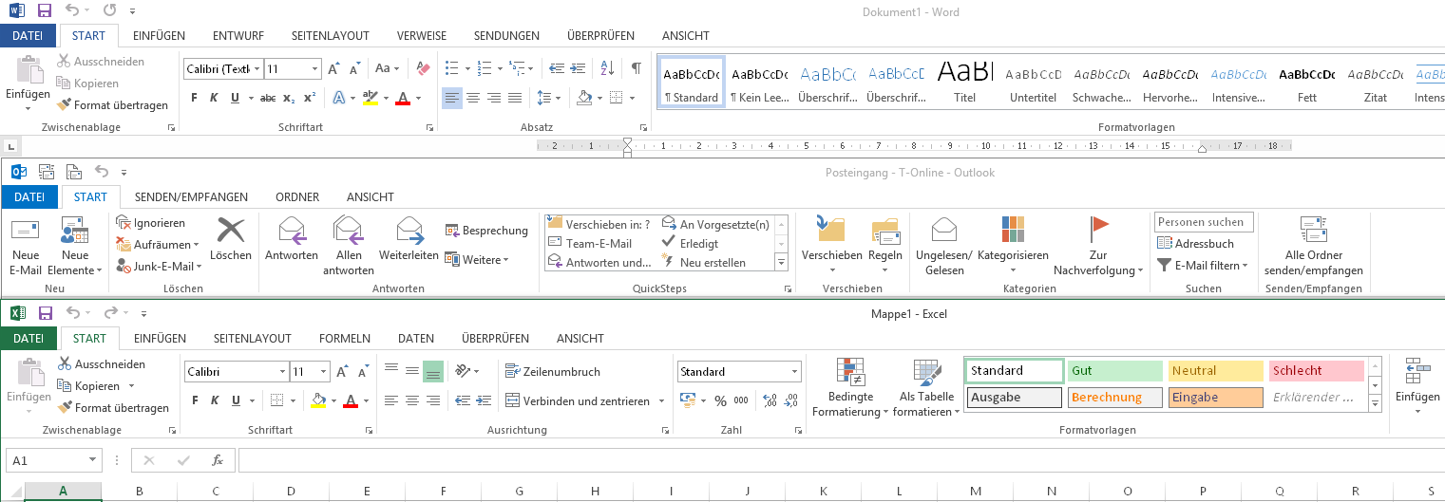This screenshot has height=502, width=1445.
Task: Click Outlook's Personen suchen field
Action: (1205, 222)
